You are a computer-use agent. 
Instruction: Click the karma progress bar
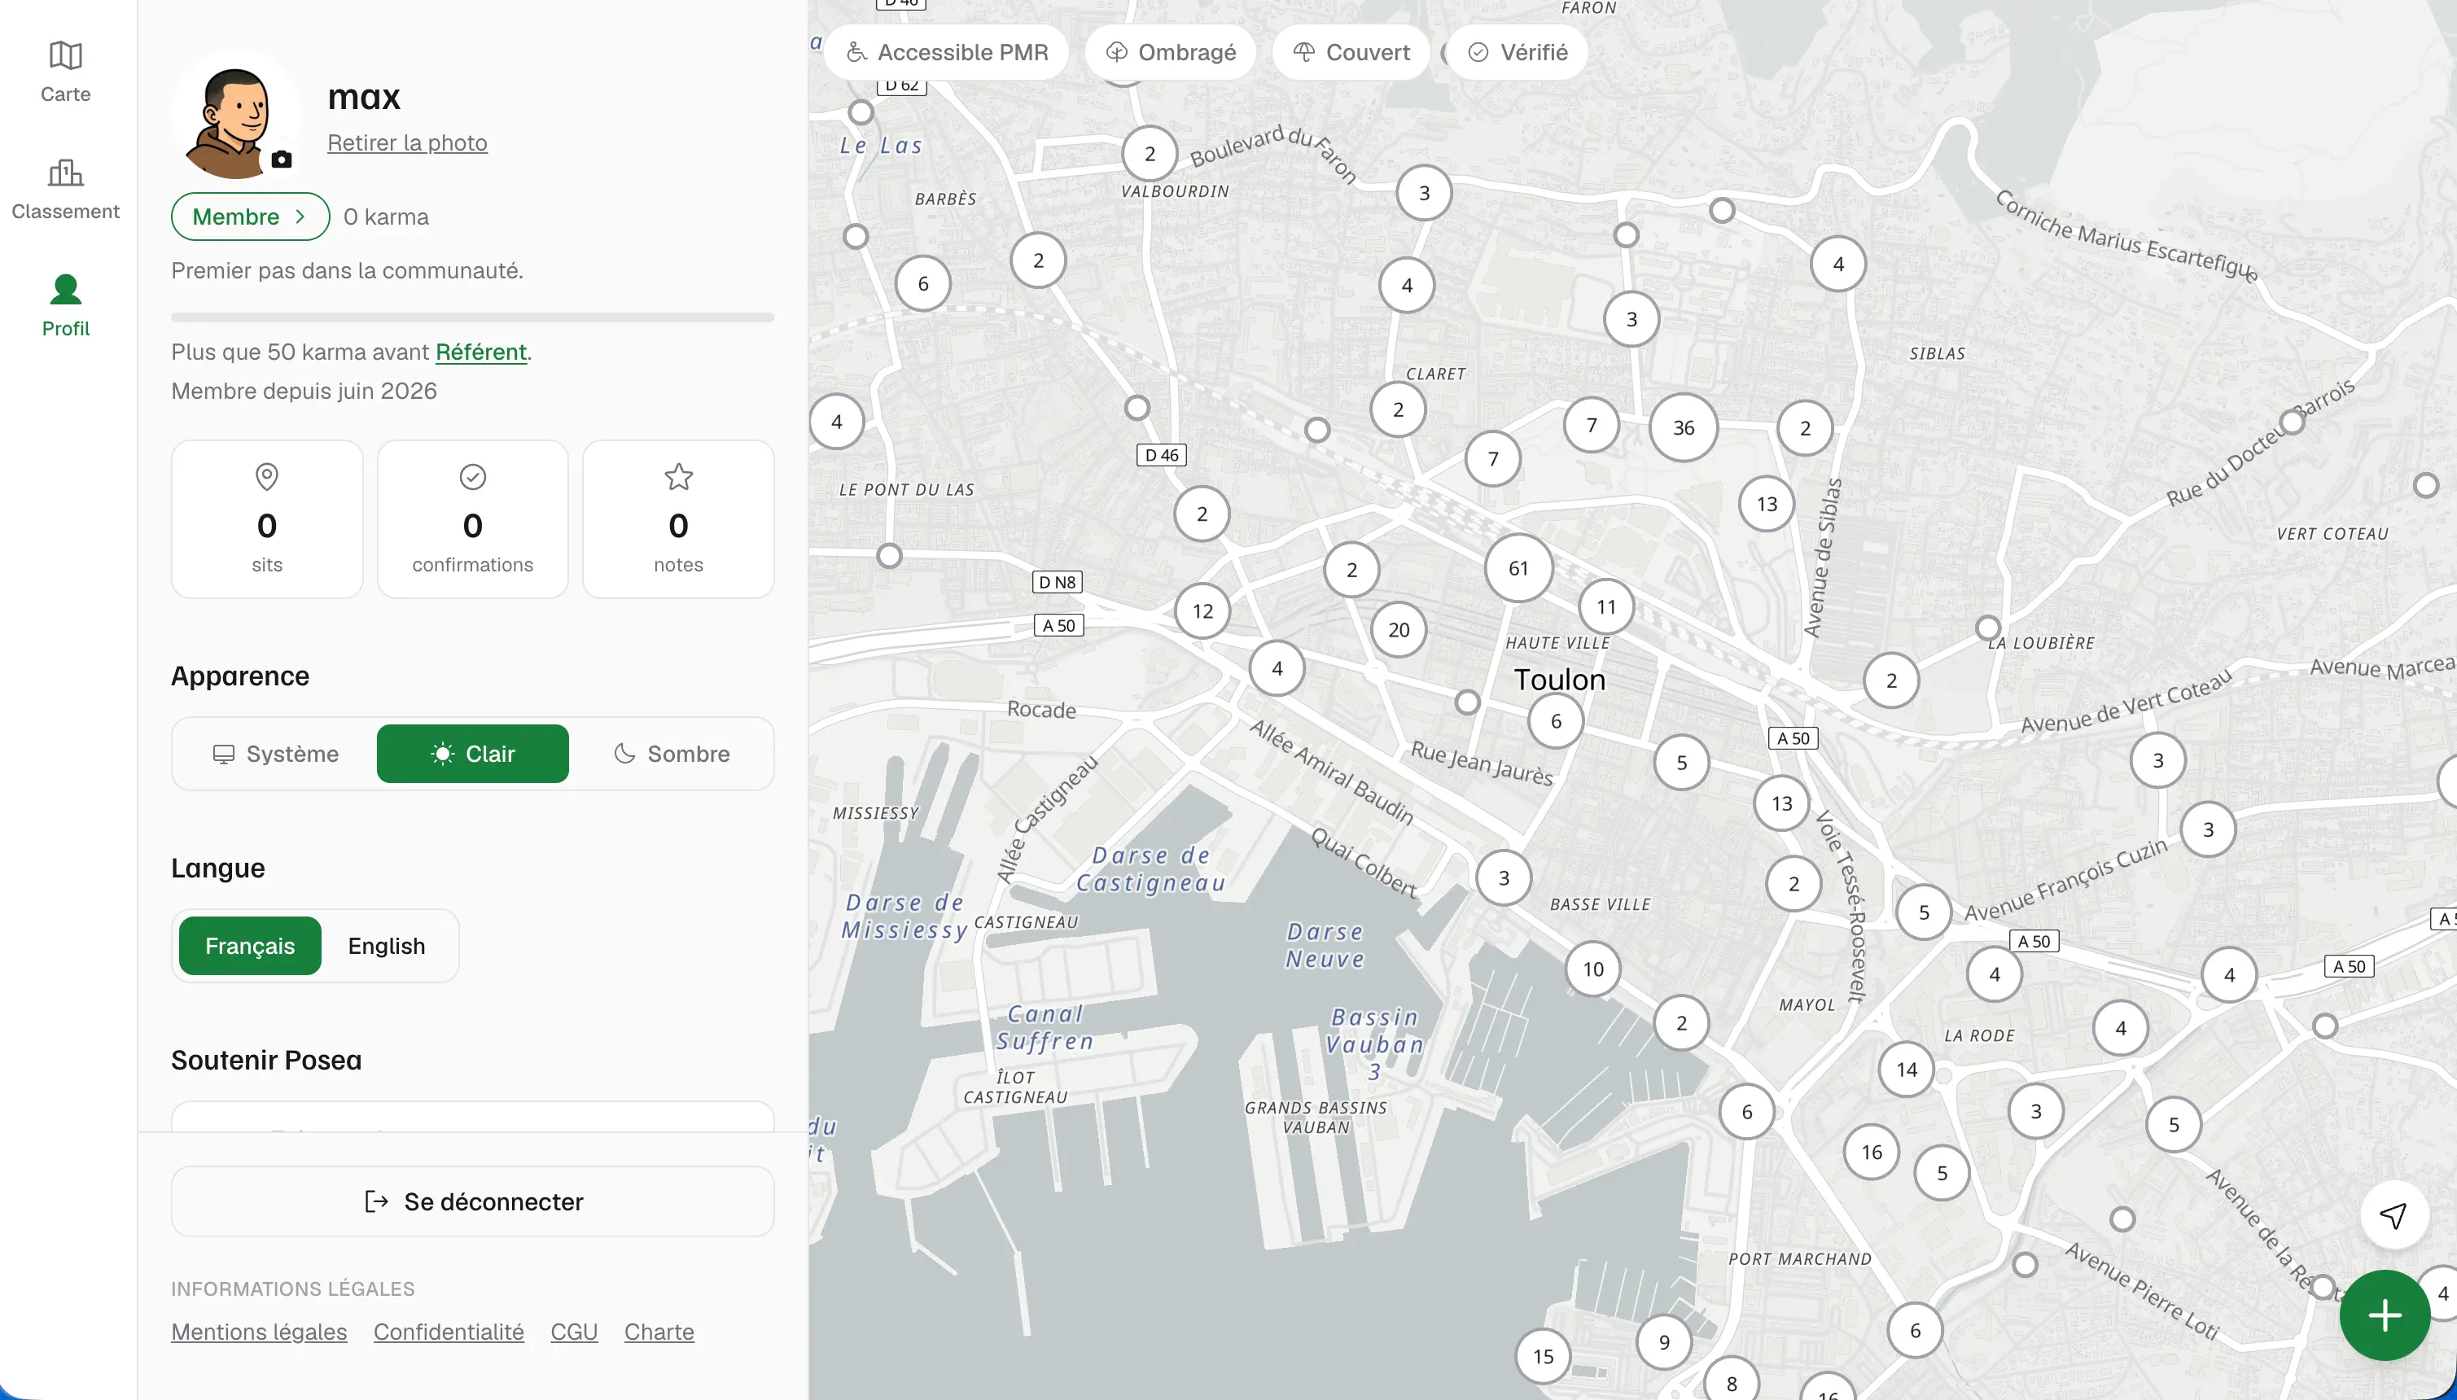click(472, 317)
